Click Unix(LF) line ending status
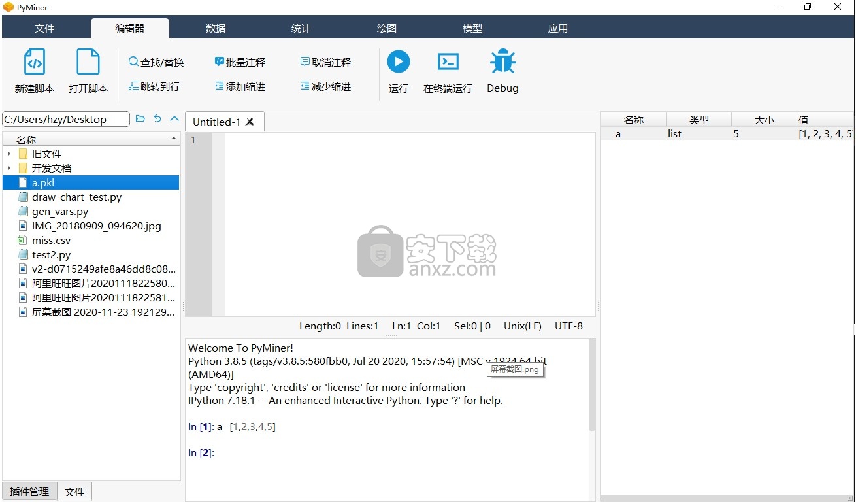This screenshot has width=856, height=504. (523, 326)
